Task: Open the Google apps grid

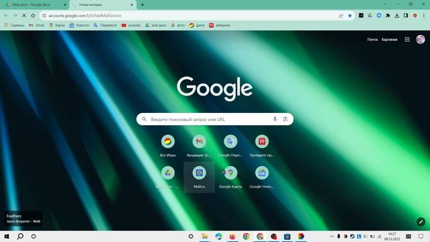Action: pyautogui.click(x=407, y=40)
